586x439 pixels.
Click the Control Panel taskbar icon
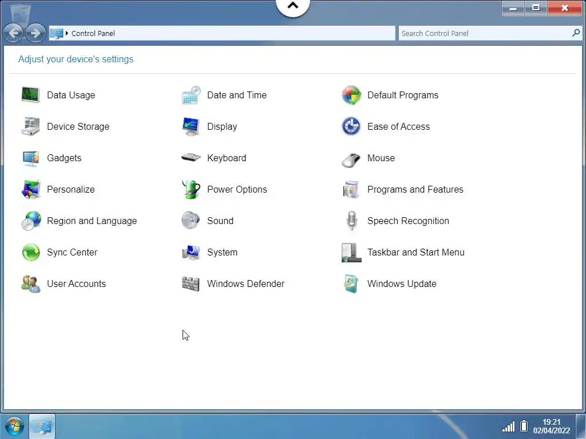(42, 426)
